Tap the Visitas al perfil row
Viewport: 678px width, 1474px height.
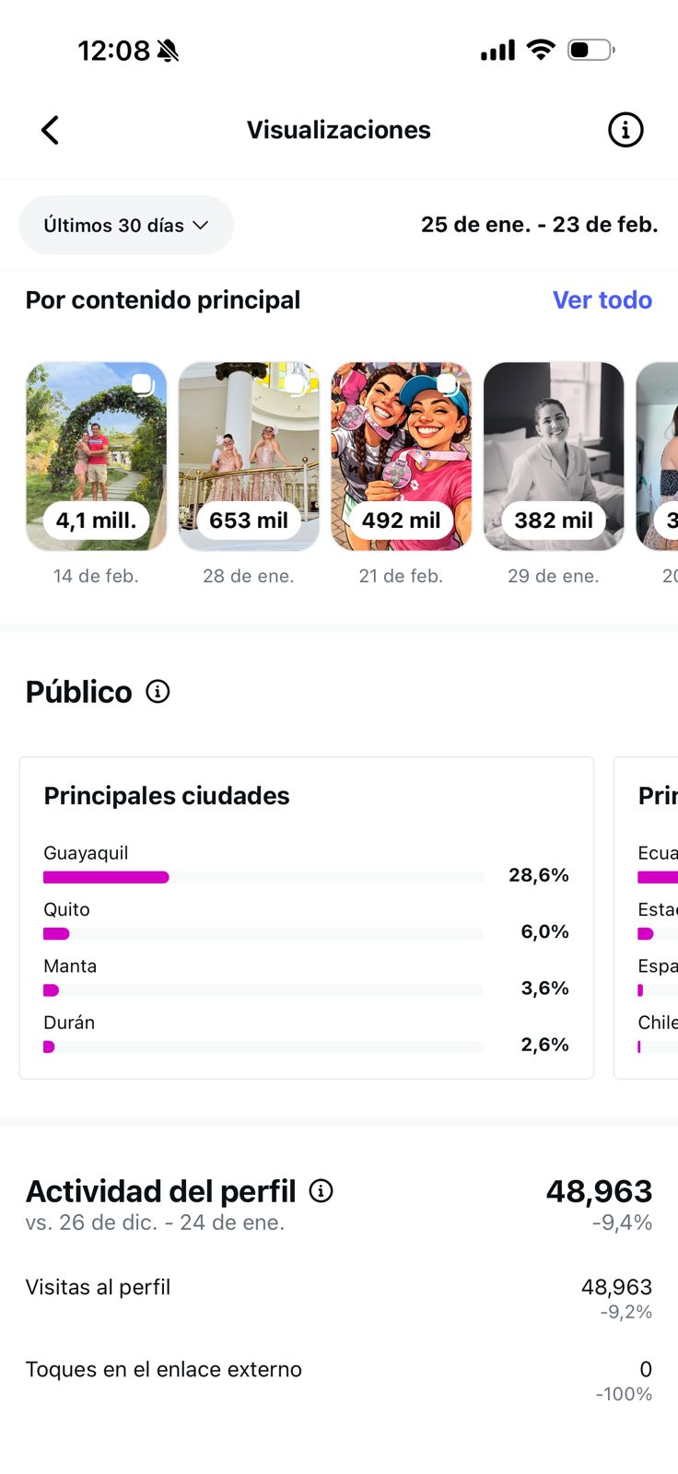pyautogui.click(x=338, y=1297)
